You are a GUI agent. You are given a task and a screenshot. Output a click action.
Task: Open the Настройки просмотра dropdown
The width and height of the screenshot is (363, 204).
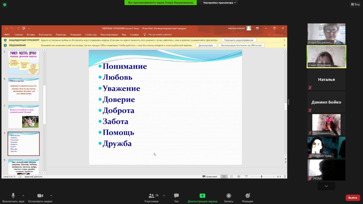[x=220, y=3]
